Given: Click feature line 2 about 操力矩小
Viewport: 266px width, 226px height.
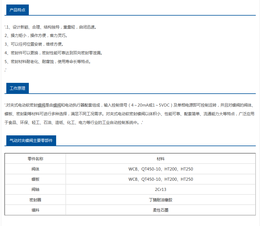Looking at the screenshot, I should (37, 36).
